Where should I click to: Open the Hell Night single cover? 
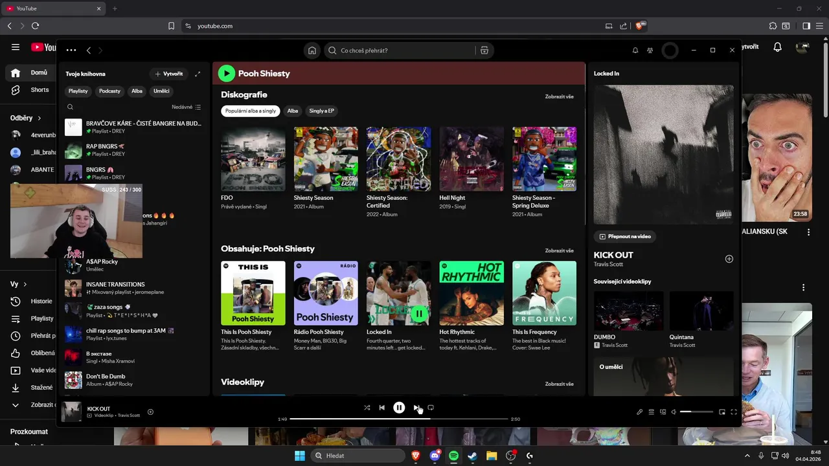click(471, 159)
